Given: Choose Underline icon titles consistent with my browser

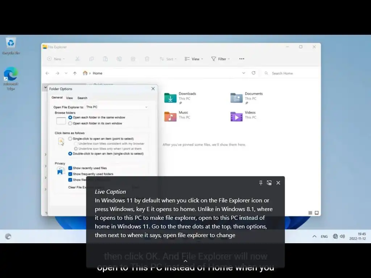Looking at the screenshot, I should [x=109, y=144].
